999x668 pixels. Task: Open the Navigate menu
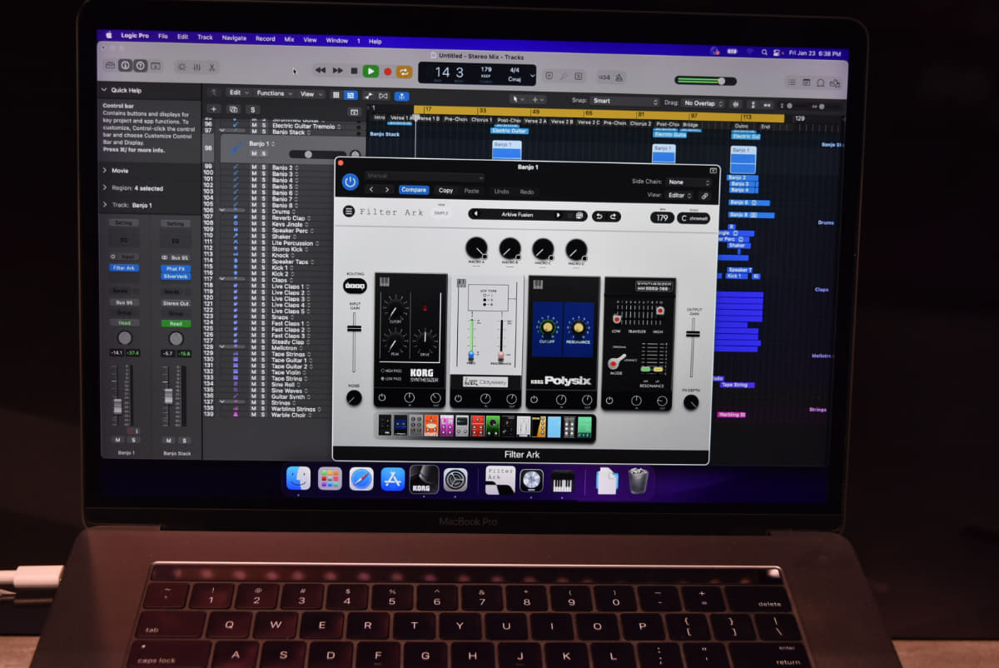(234, 37)
